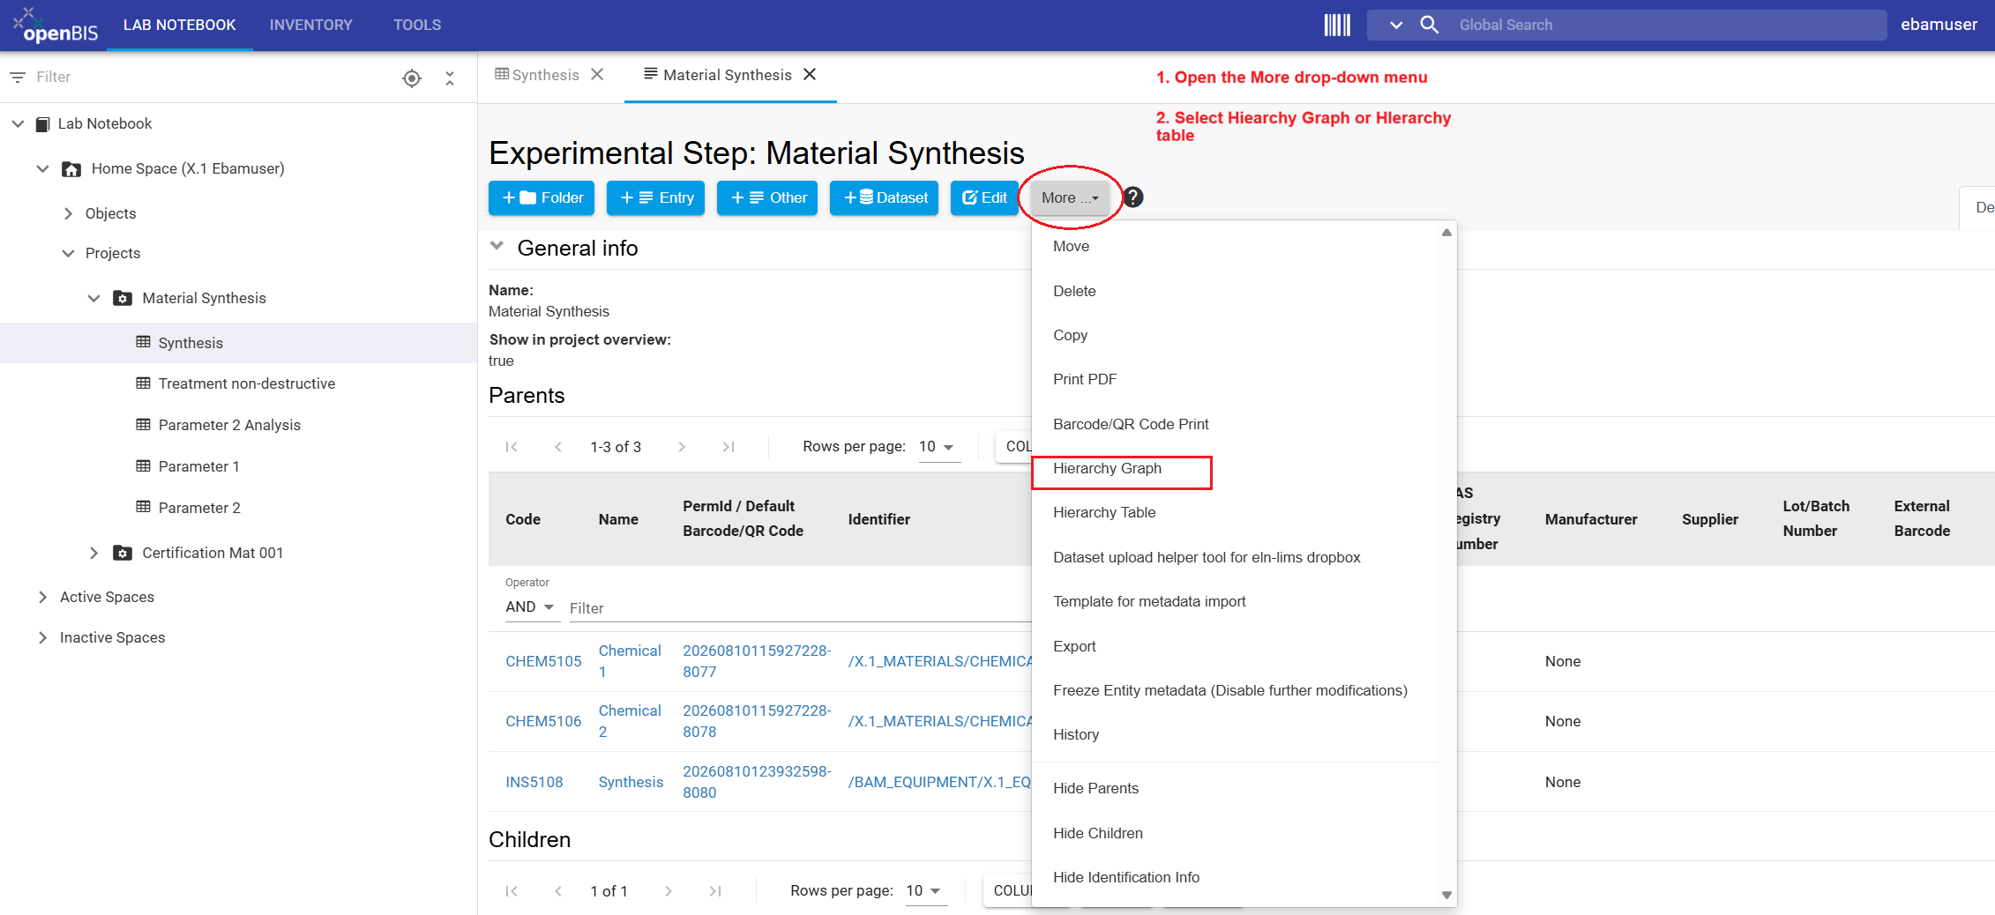
Task: Go to next page of Parents table
Action: 682,447
